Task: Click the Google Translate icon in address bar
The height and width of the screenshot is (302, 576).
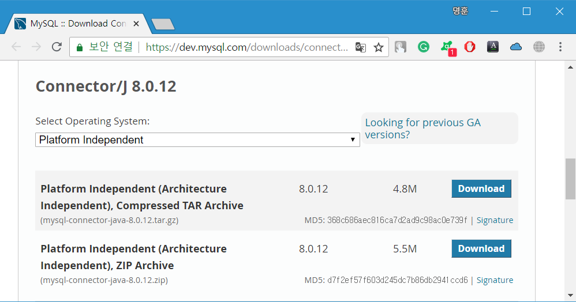Action: pyautogui.click(x=360, y=47)
